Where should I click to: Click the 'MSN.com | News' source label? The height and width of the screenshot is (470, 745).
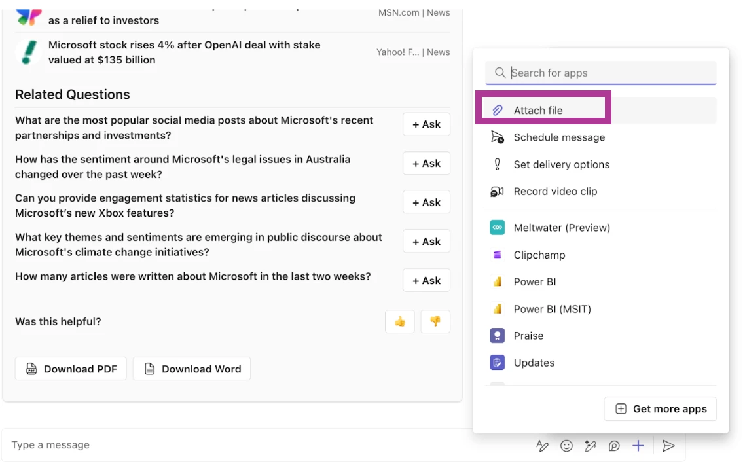(x=414, y=13)
